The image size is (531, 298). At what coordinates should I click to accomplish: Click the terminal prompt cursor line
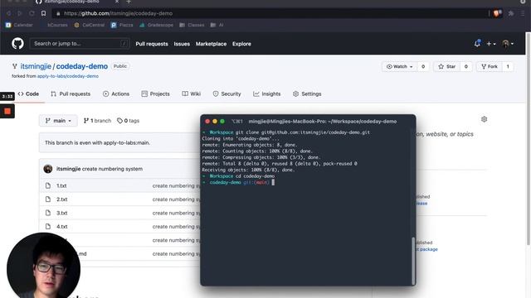click(239, 182)
